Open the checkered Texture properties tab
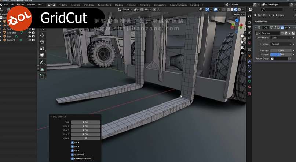The image size is (296, 162). pyautogui.click(x=249, y=93)
